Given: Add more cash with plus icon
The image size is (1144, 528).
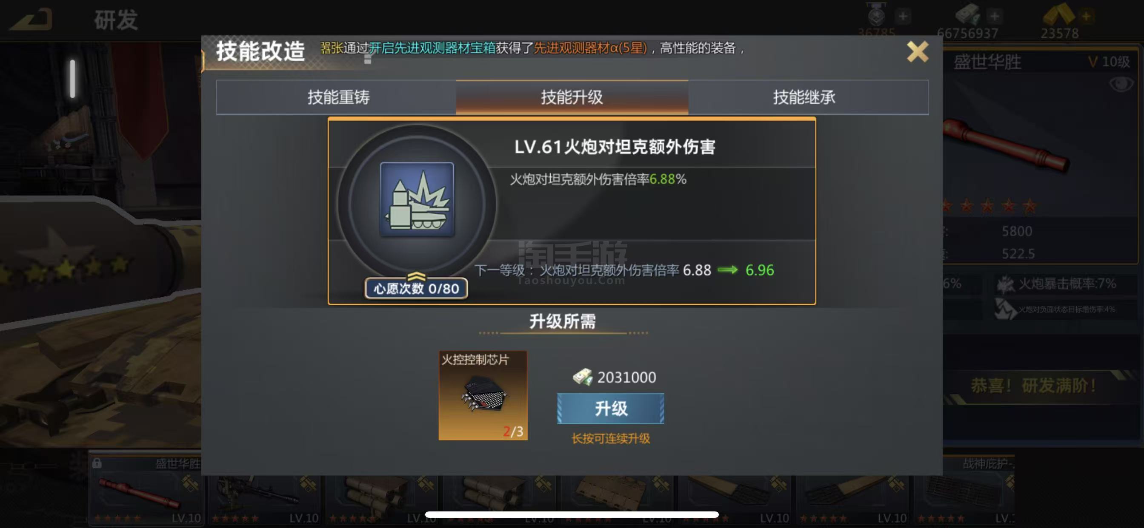Looking at the screenshot, I should [994, 17].
